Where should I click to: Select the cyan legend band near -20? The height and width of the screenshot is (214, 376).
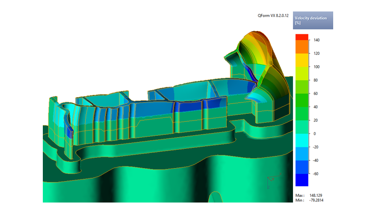(302, 140)
